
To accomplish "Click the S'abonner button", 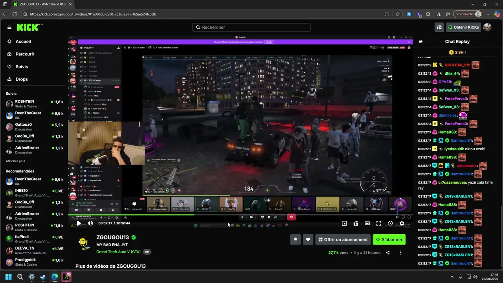I will 389,239.
